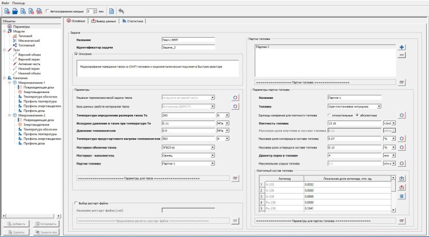Select 'Параметры' node in objects tree

point(21,27)
